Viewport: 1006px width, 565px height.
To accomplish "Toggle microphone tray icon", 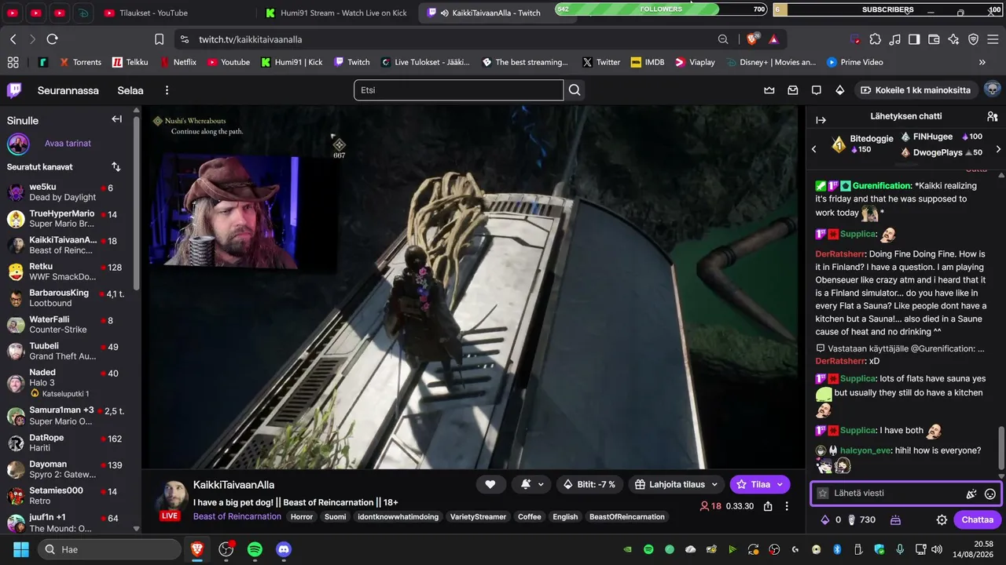I will (x=900, y=549).
